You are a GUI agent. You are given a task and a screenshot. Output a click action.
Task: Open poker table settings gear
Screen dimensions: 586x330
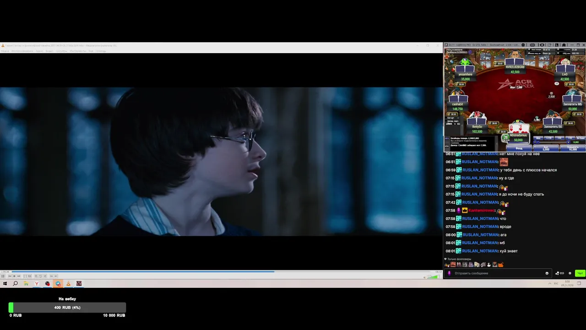coord(523,45)
